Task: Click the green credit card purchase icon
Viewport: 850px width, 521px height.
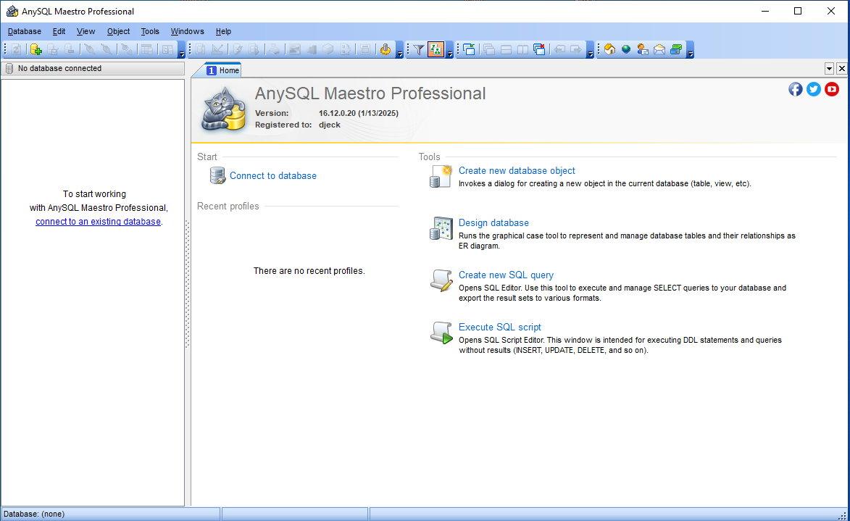Action: point(676,50)
